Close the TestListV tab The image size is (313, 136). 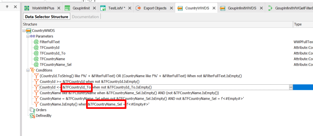pos(130,8)
